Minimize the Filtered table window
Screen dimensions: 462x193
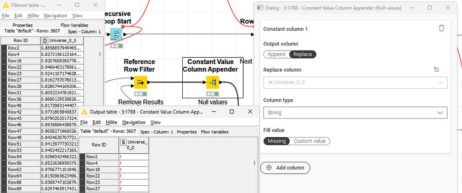[59, 5]
